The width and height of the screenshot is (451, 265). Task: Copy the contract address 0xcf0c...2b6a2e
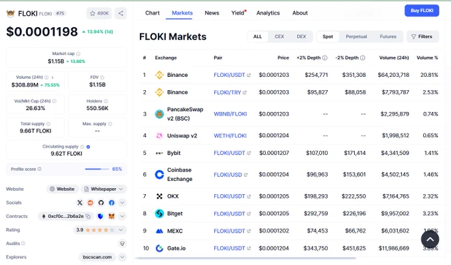pyautogui.click(x=88, y=216)
